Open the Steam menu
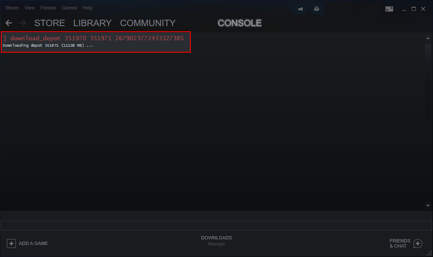 pyautogui.click(x=12, y=8)
